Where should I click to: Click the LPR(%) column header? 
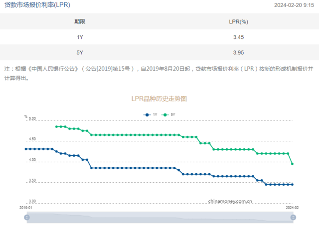tap(238, 22)
